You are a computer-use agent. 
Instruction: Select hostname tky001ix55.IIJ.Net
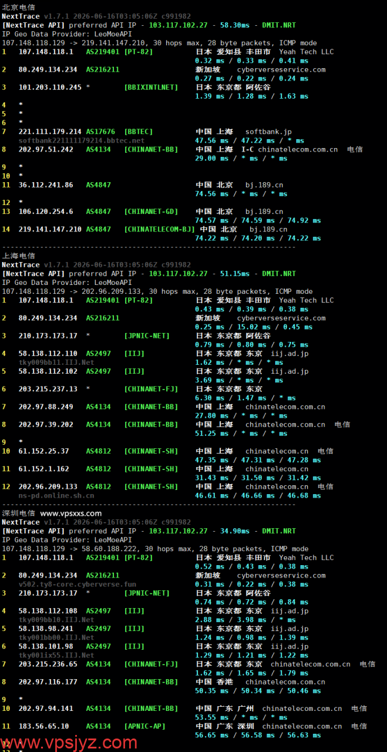(x=56, y=655)
